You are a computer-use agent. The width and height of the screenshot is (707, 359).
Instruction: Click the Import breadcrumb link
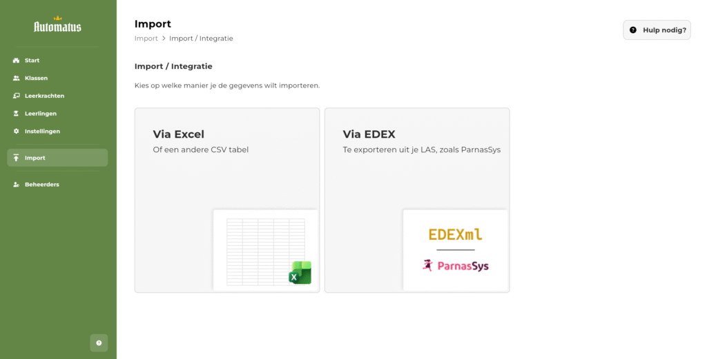coord(146,38)
